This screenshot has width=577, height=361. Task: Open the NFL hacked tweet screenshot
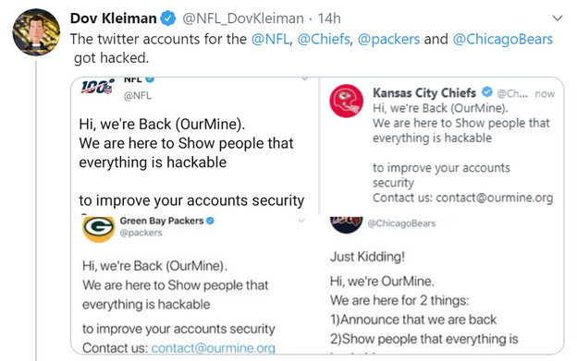(195, 146)
